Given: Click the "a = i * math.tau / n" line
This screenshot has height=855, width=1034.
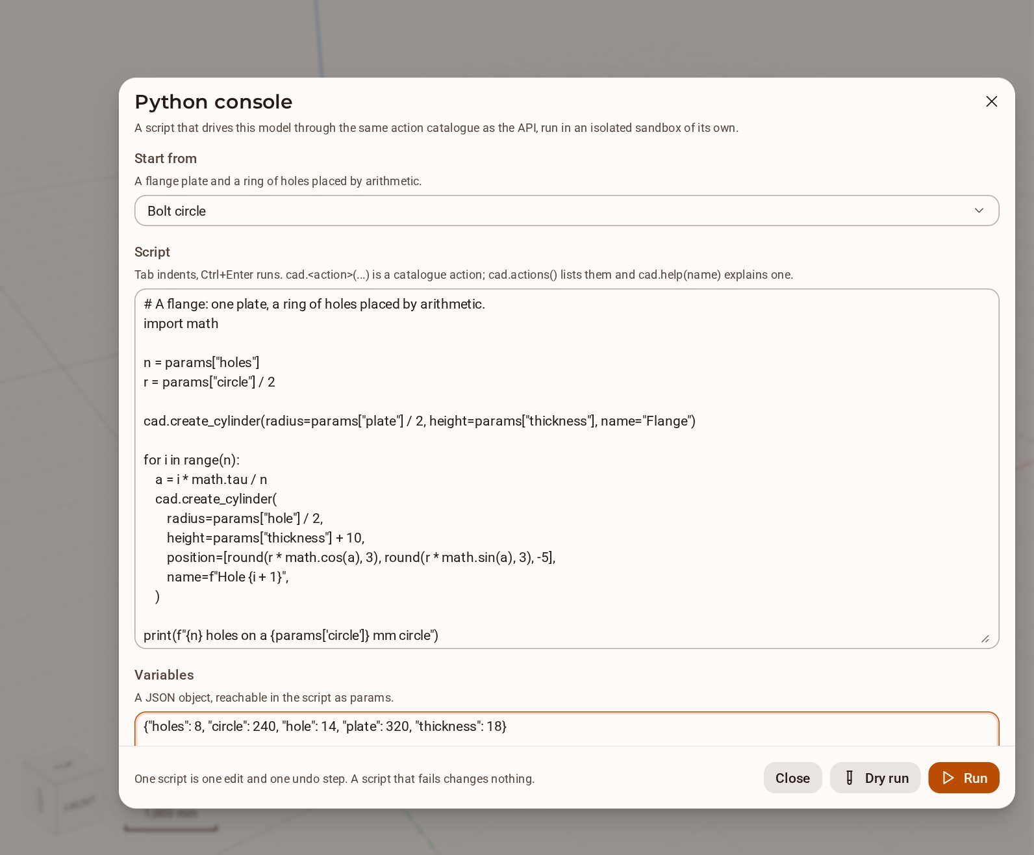Looking at the screenshot, I should pos(211,479).
